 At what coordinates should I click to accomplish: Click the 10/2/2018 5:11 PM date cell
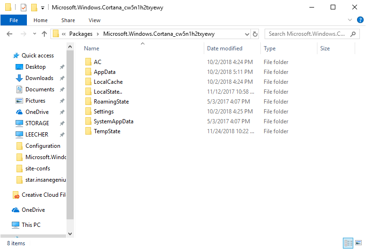230,72
